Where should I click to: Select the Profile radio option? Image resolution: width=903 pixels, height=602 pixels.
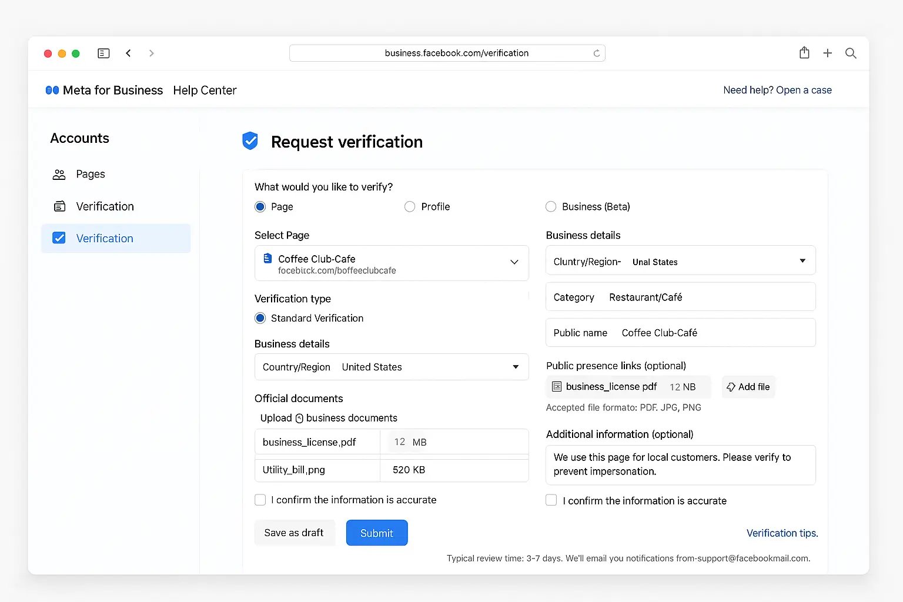(x=410, y=207)
